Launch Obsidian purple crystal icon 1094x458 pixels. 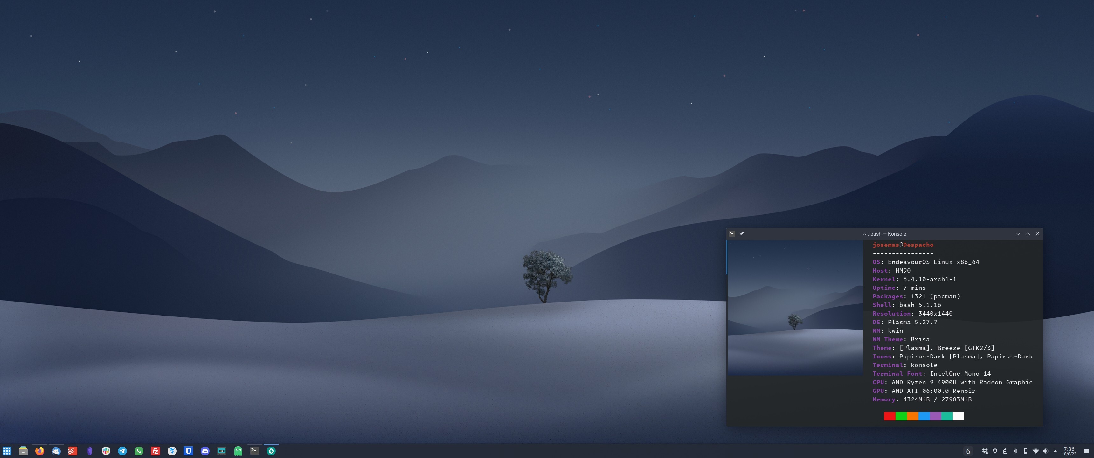pyautogui.click(x=89, y=451)
